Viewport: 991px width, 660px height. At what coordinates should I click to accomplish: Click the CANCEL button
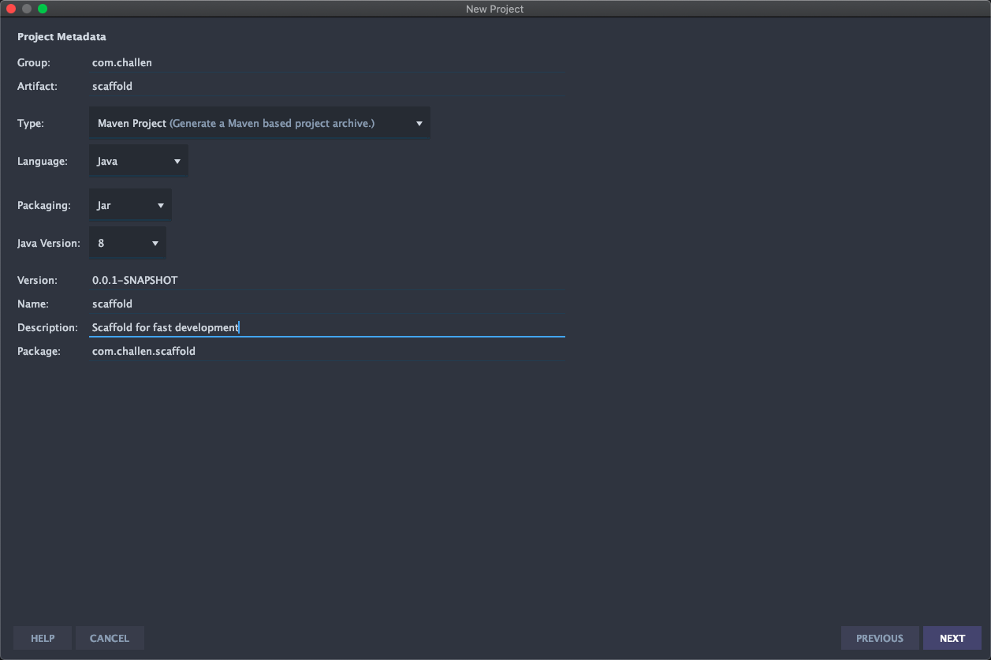[110, 638]
